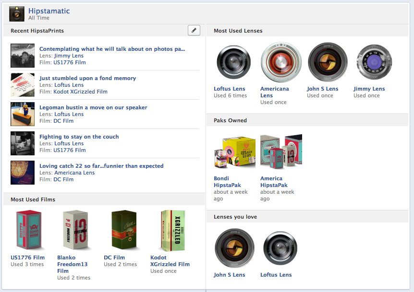Image resolution: width=414 pixels, height=292 pixels.
Task: Open the Americana Lens image under Most Used Lenses
Action: pos(281,62)
